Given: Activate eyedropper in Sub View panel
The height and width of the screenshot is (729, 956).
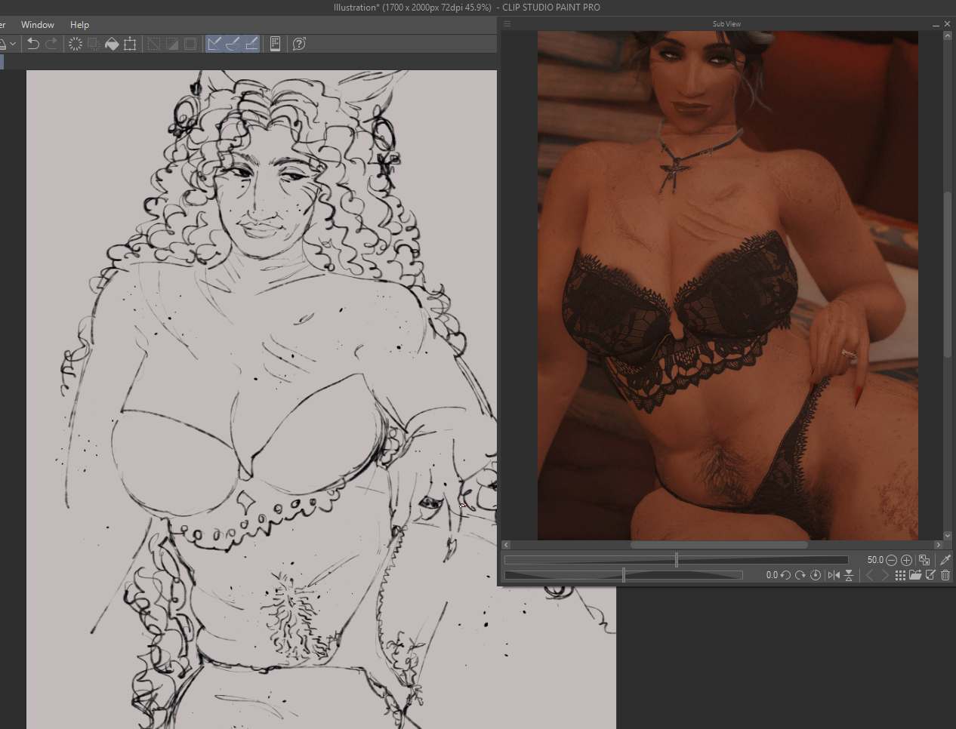Looking at the screenshot, I should click(945, 560).
